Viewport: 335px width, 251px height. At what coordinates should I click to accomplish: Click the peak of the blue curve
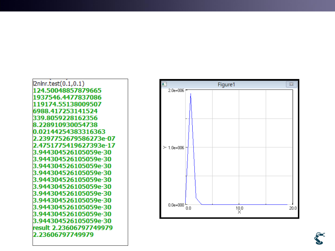click(190, 94)
